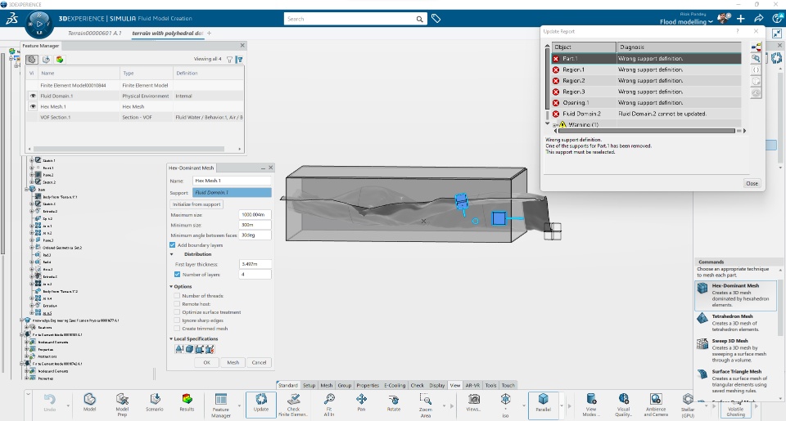The width and height of the screenshot is (786, 421).
Task: Collapse the Options section
Action: click(x=171, y=286)
